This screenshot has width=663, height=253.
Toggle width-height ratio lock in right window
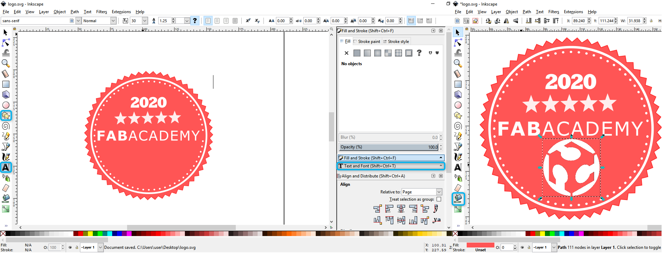[651, 21]
